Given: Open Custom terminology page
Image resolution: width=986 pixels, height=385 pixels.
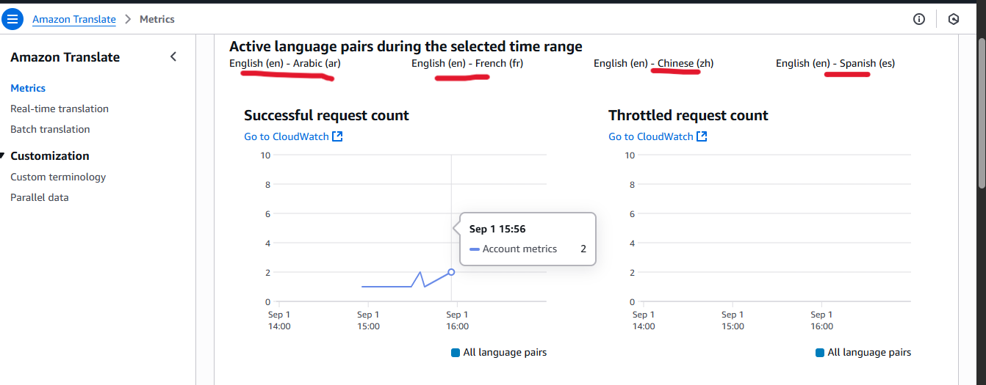Looking at the screenshot, I should (x=58, y=177).
